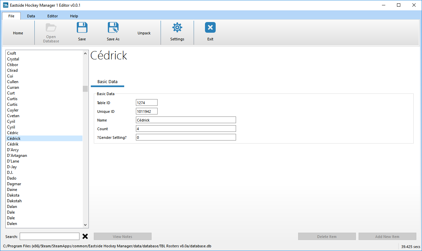Return to the Home screen

[x=18, y=33]
